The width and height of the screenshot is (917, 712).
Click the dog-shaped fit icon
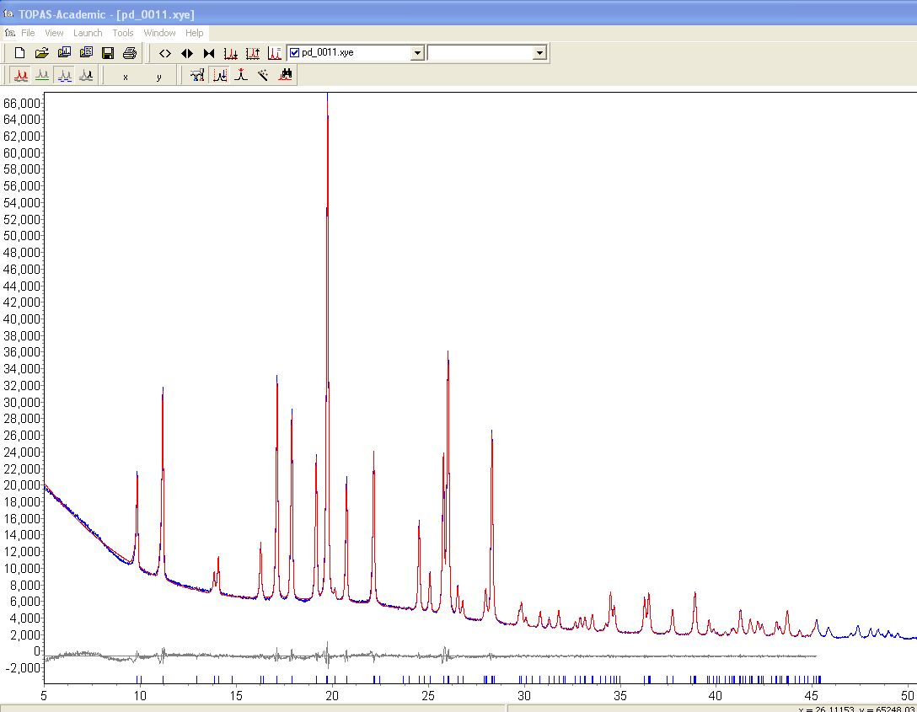(197, 75)
